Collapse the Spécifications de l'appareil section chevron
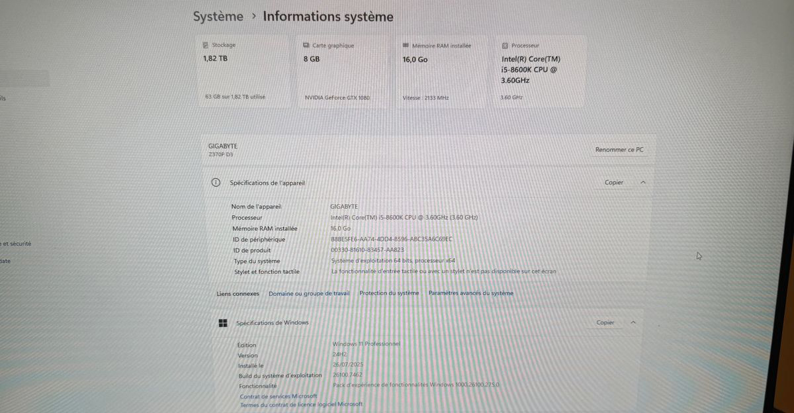 (642, 183)
